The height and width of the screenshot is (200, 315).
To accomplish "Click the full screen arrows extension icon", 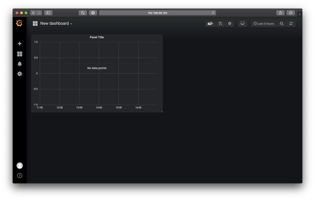I will (83, 13).
